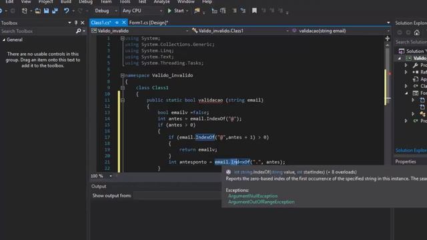
Task: Open the Analyze menu
Action: point(161,1)
